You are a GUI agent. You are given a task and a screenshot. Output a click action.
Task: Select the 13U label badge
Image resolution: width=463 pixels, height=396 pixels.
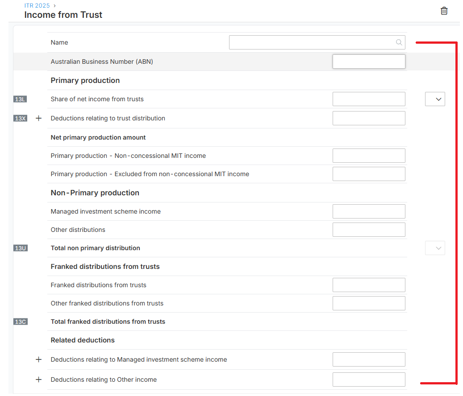point(21,248)
